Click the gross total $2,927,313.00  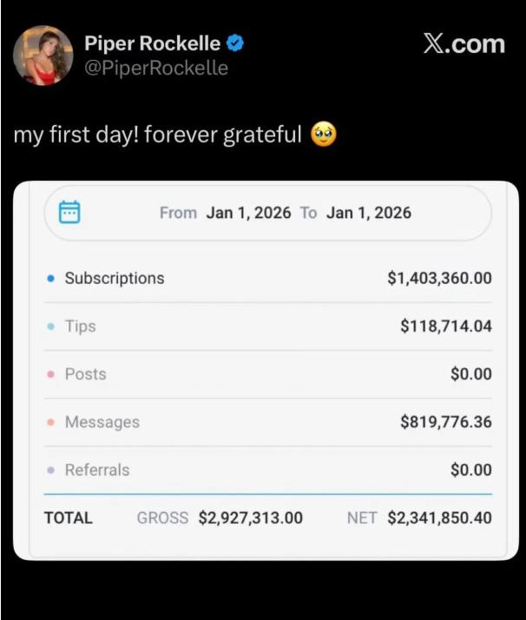[251, 518]
